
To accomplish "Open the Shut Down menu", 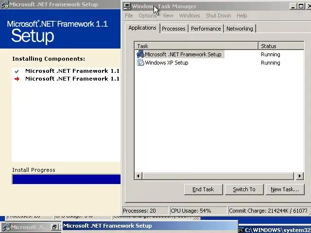I will [x=218, y=16].
